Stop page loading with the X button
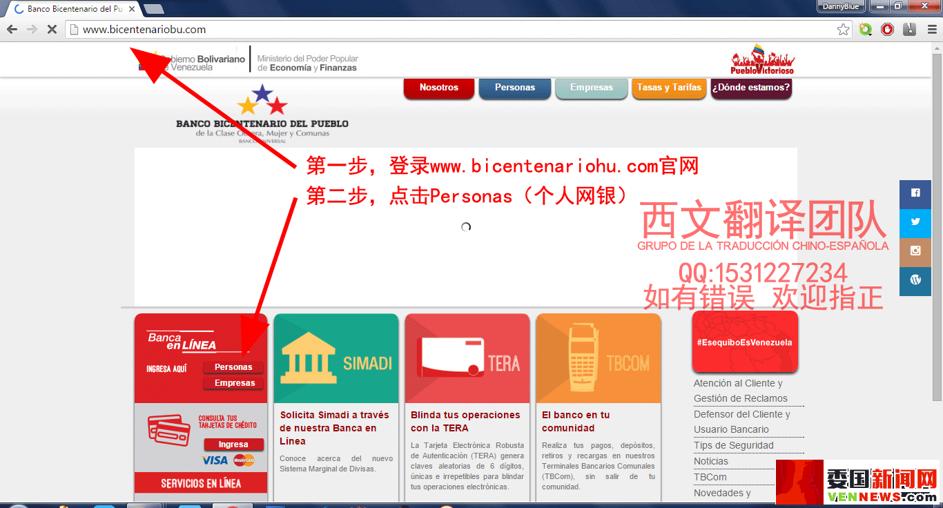Image resolution: width=943 pixels, height=508 pixels. point(52,30)
